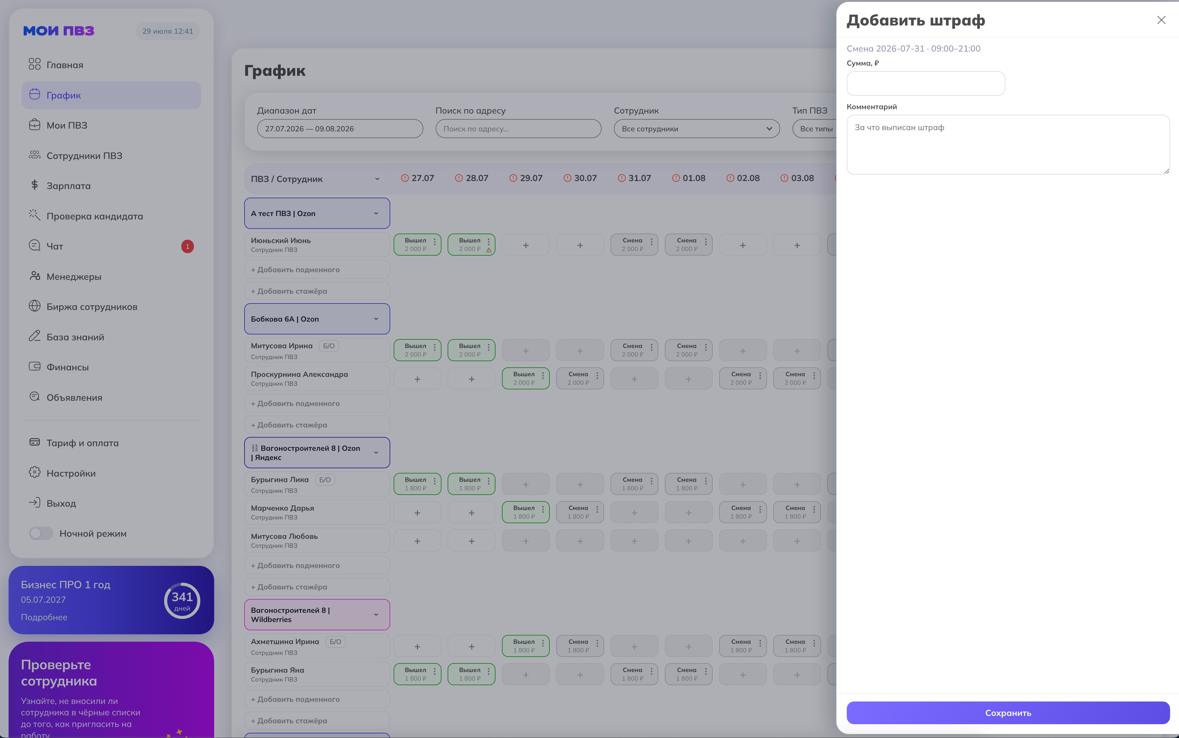The width and height of the screenshot is (1179, 738).
Task: Click the Б/О badge next to Митусова Ирина
Action: [x=329, y=346]
